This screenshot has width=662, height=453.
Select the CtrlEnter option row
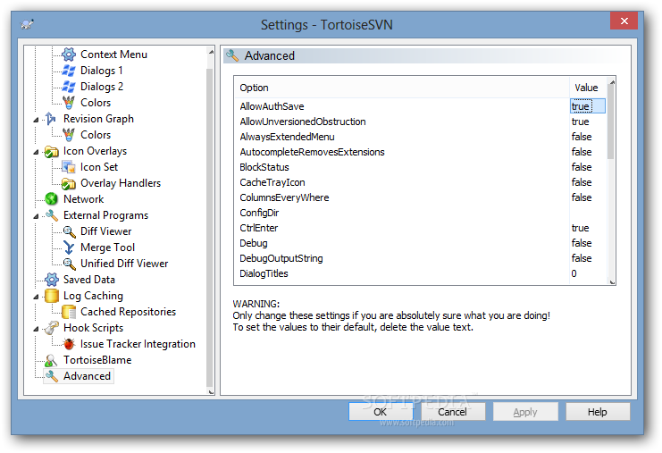[x=421, y=228]
